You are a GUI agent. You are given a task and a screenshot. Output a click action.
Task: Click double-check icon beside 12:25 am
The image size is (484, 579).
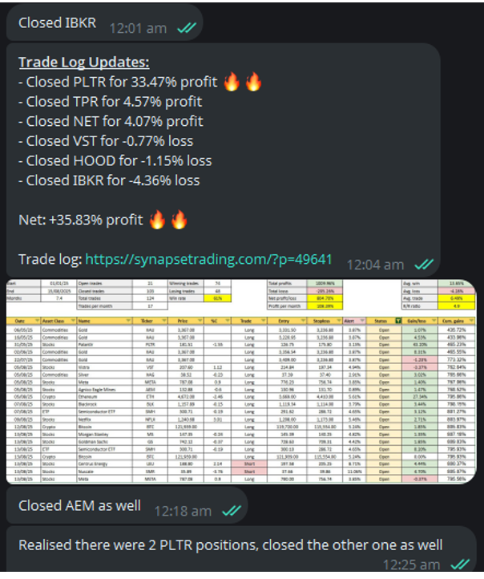460,565
